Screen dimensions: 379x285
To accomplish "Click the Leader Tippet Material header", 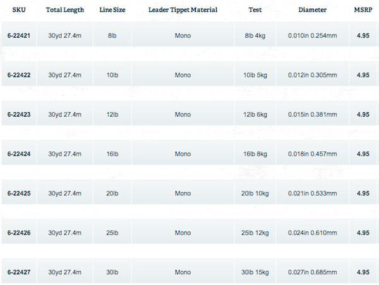I will pos(183,10).
